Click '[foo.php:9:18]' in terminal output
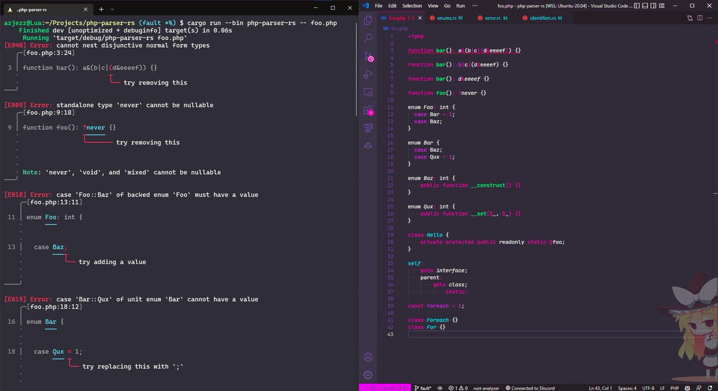 [48, 112]
